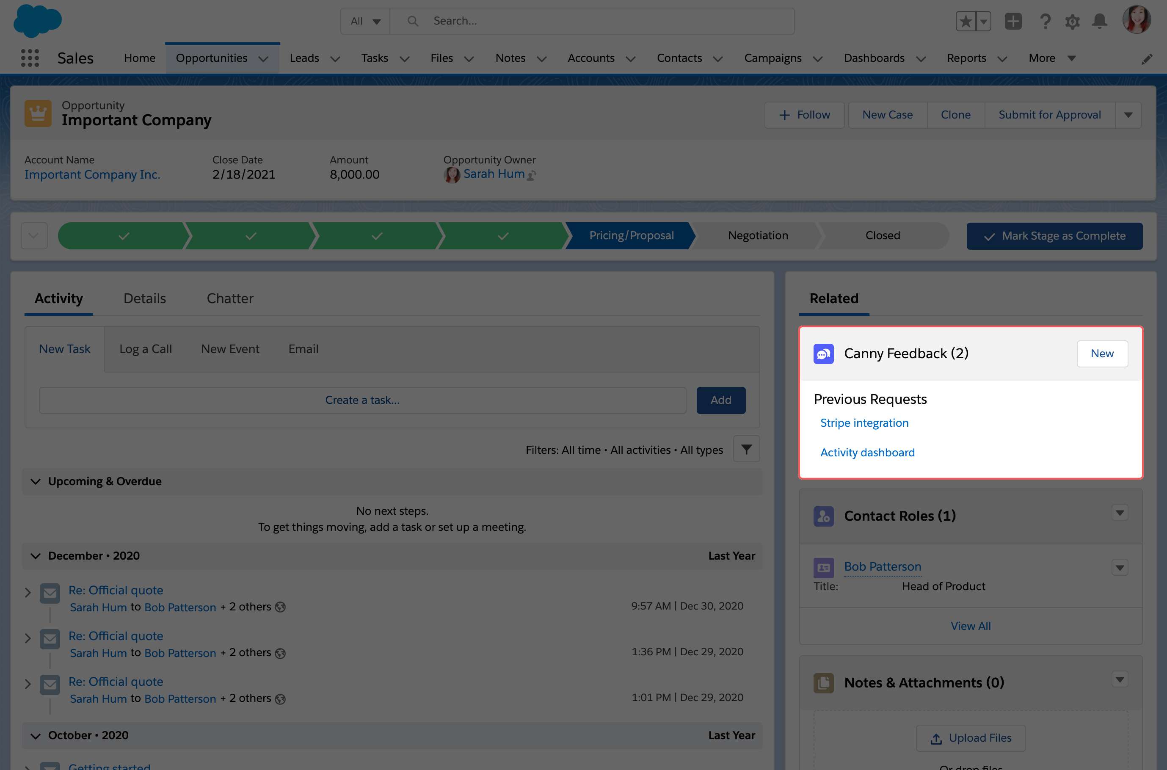The height and width of the screenshot is (770, 1167).
Task: Collapse the December 2020 section
Action: pyautogui.click(x=36, y=556)
